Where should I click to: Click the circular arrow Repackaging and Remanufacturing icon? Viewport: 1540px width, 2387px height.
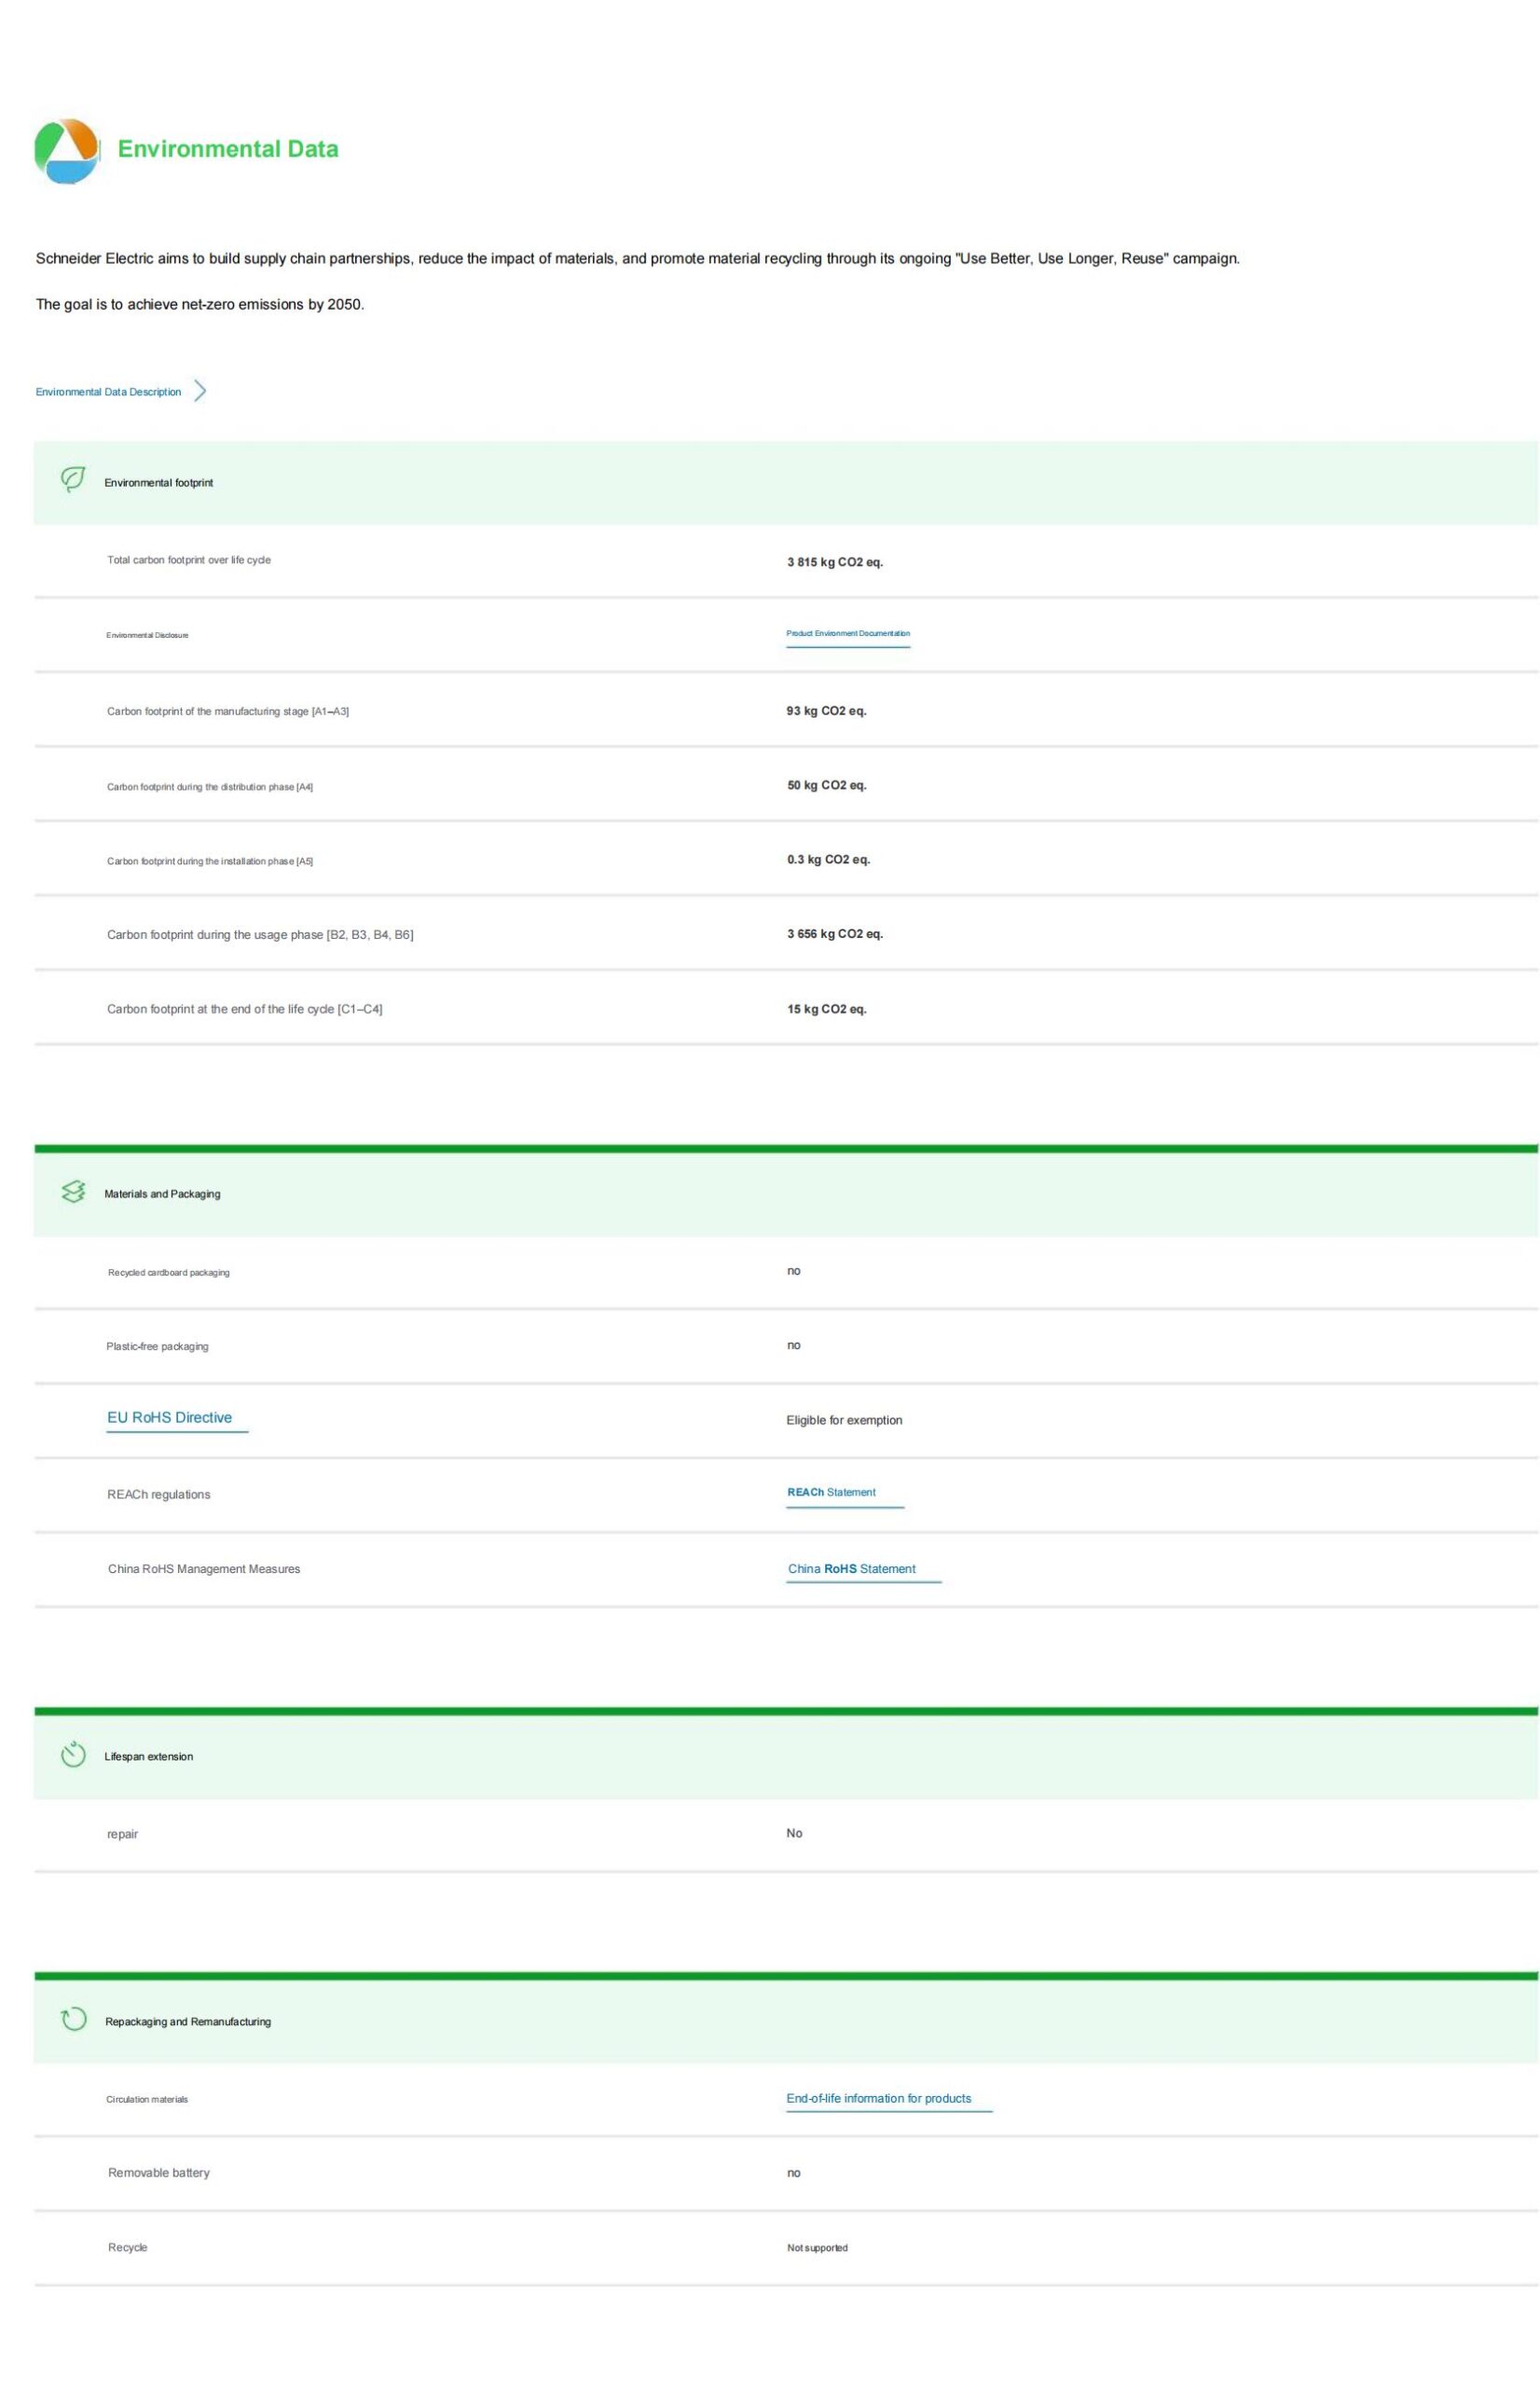tap(74, 2019)
